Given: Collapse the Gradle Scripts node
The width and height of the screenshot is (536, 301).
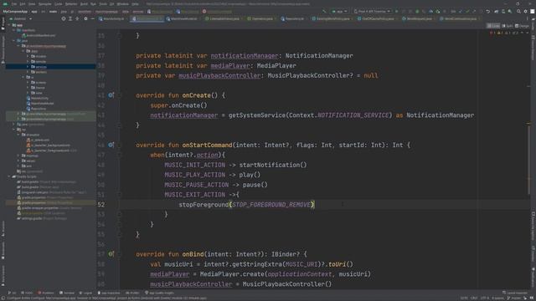Looking at the screenshot, I should [x=9, y=176].
